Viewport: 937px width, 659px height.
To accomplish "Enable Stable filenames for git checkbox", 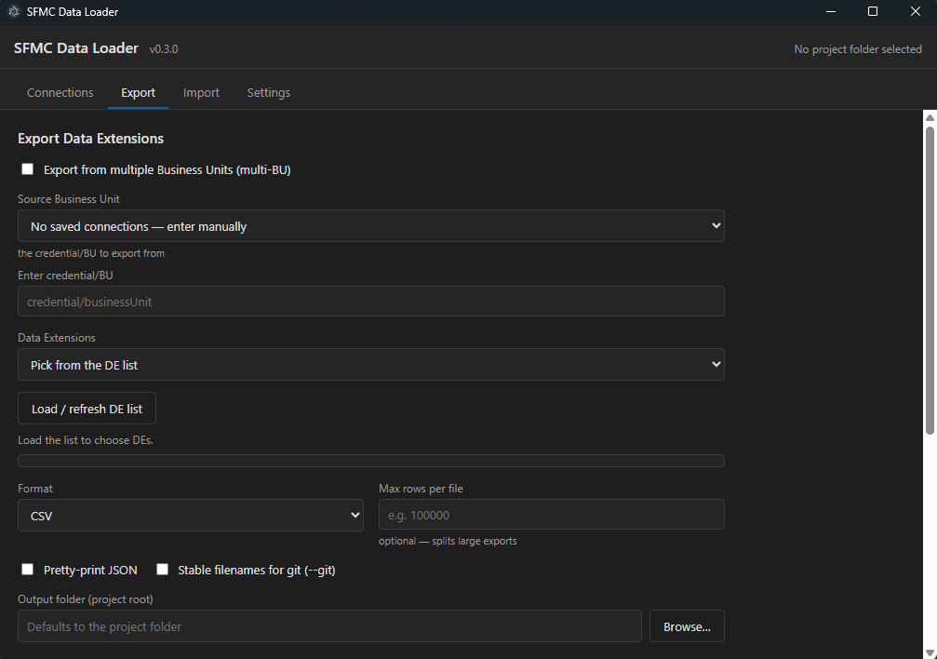I will pyautogui.click(x=163, y=570).
